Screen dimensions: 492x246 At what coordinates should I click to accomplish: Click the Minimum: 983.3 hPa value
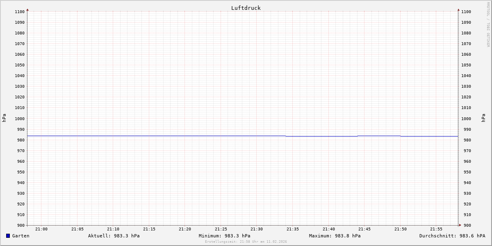224,236
